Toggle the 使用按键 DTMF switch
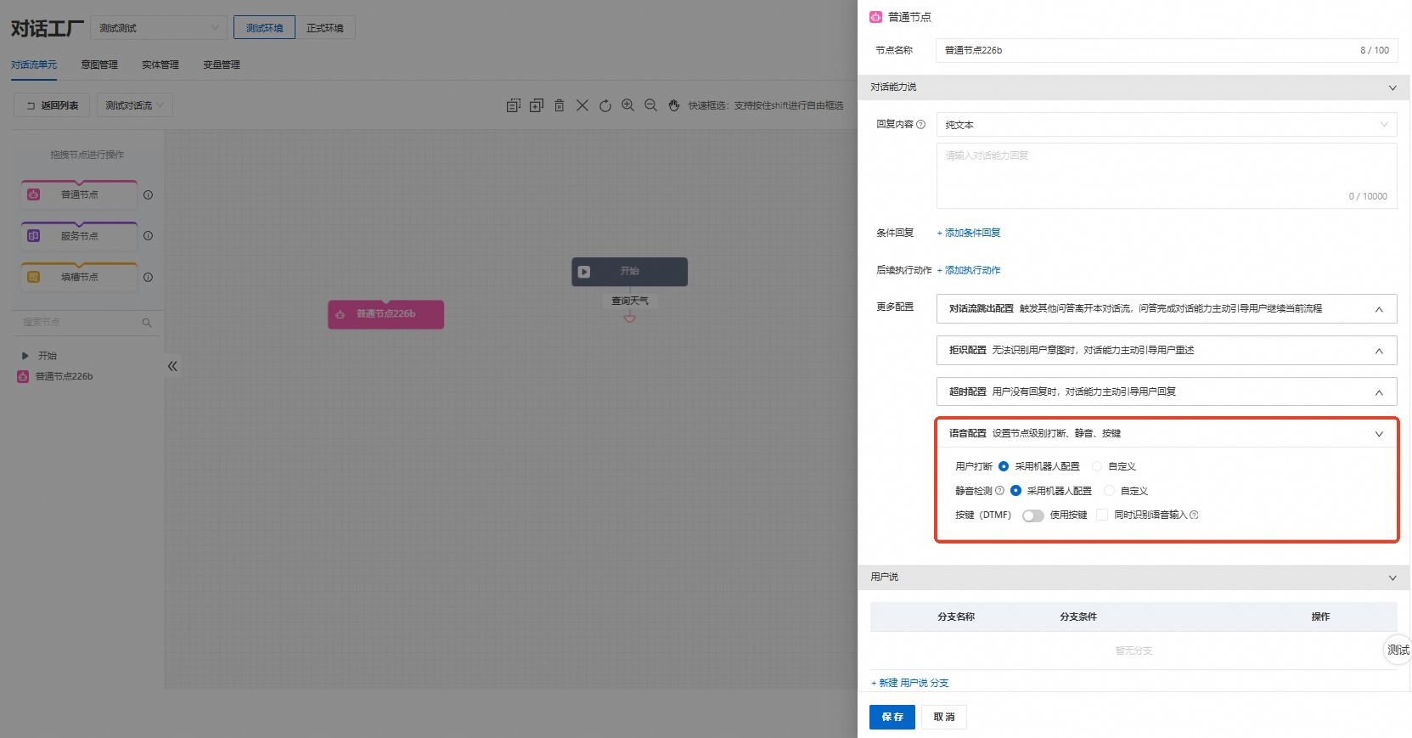1412x738 pixels. [x=1032, y=515]
